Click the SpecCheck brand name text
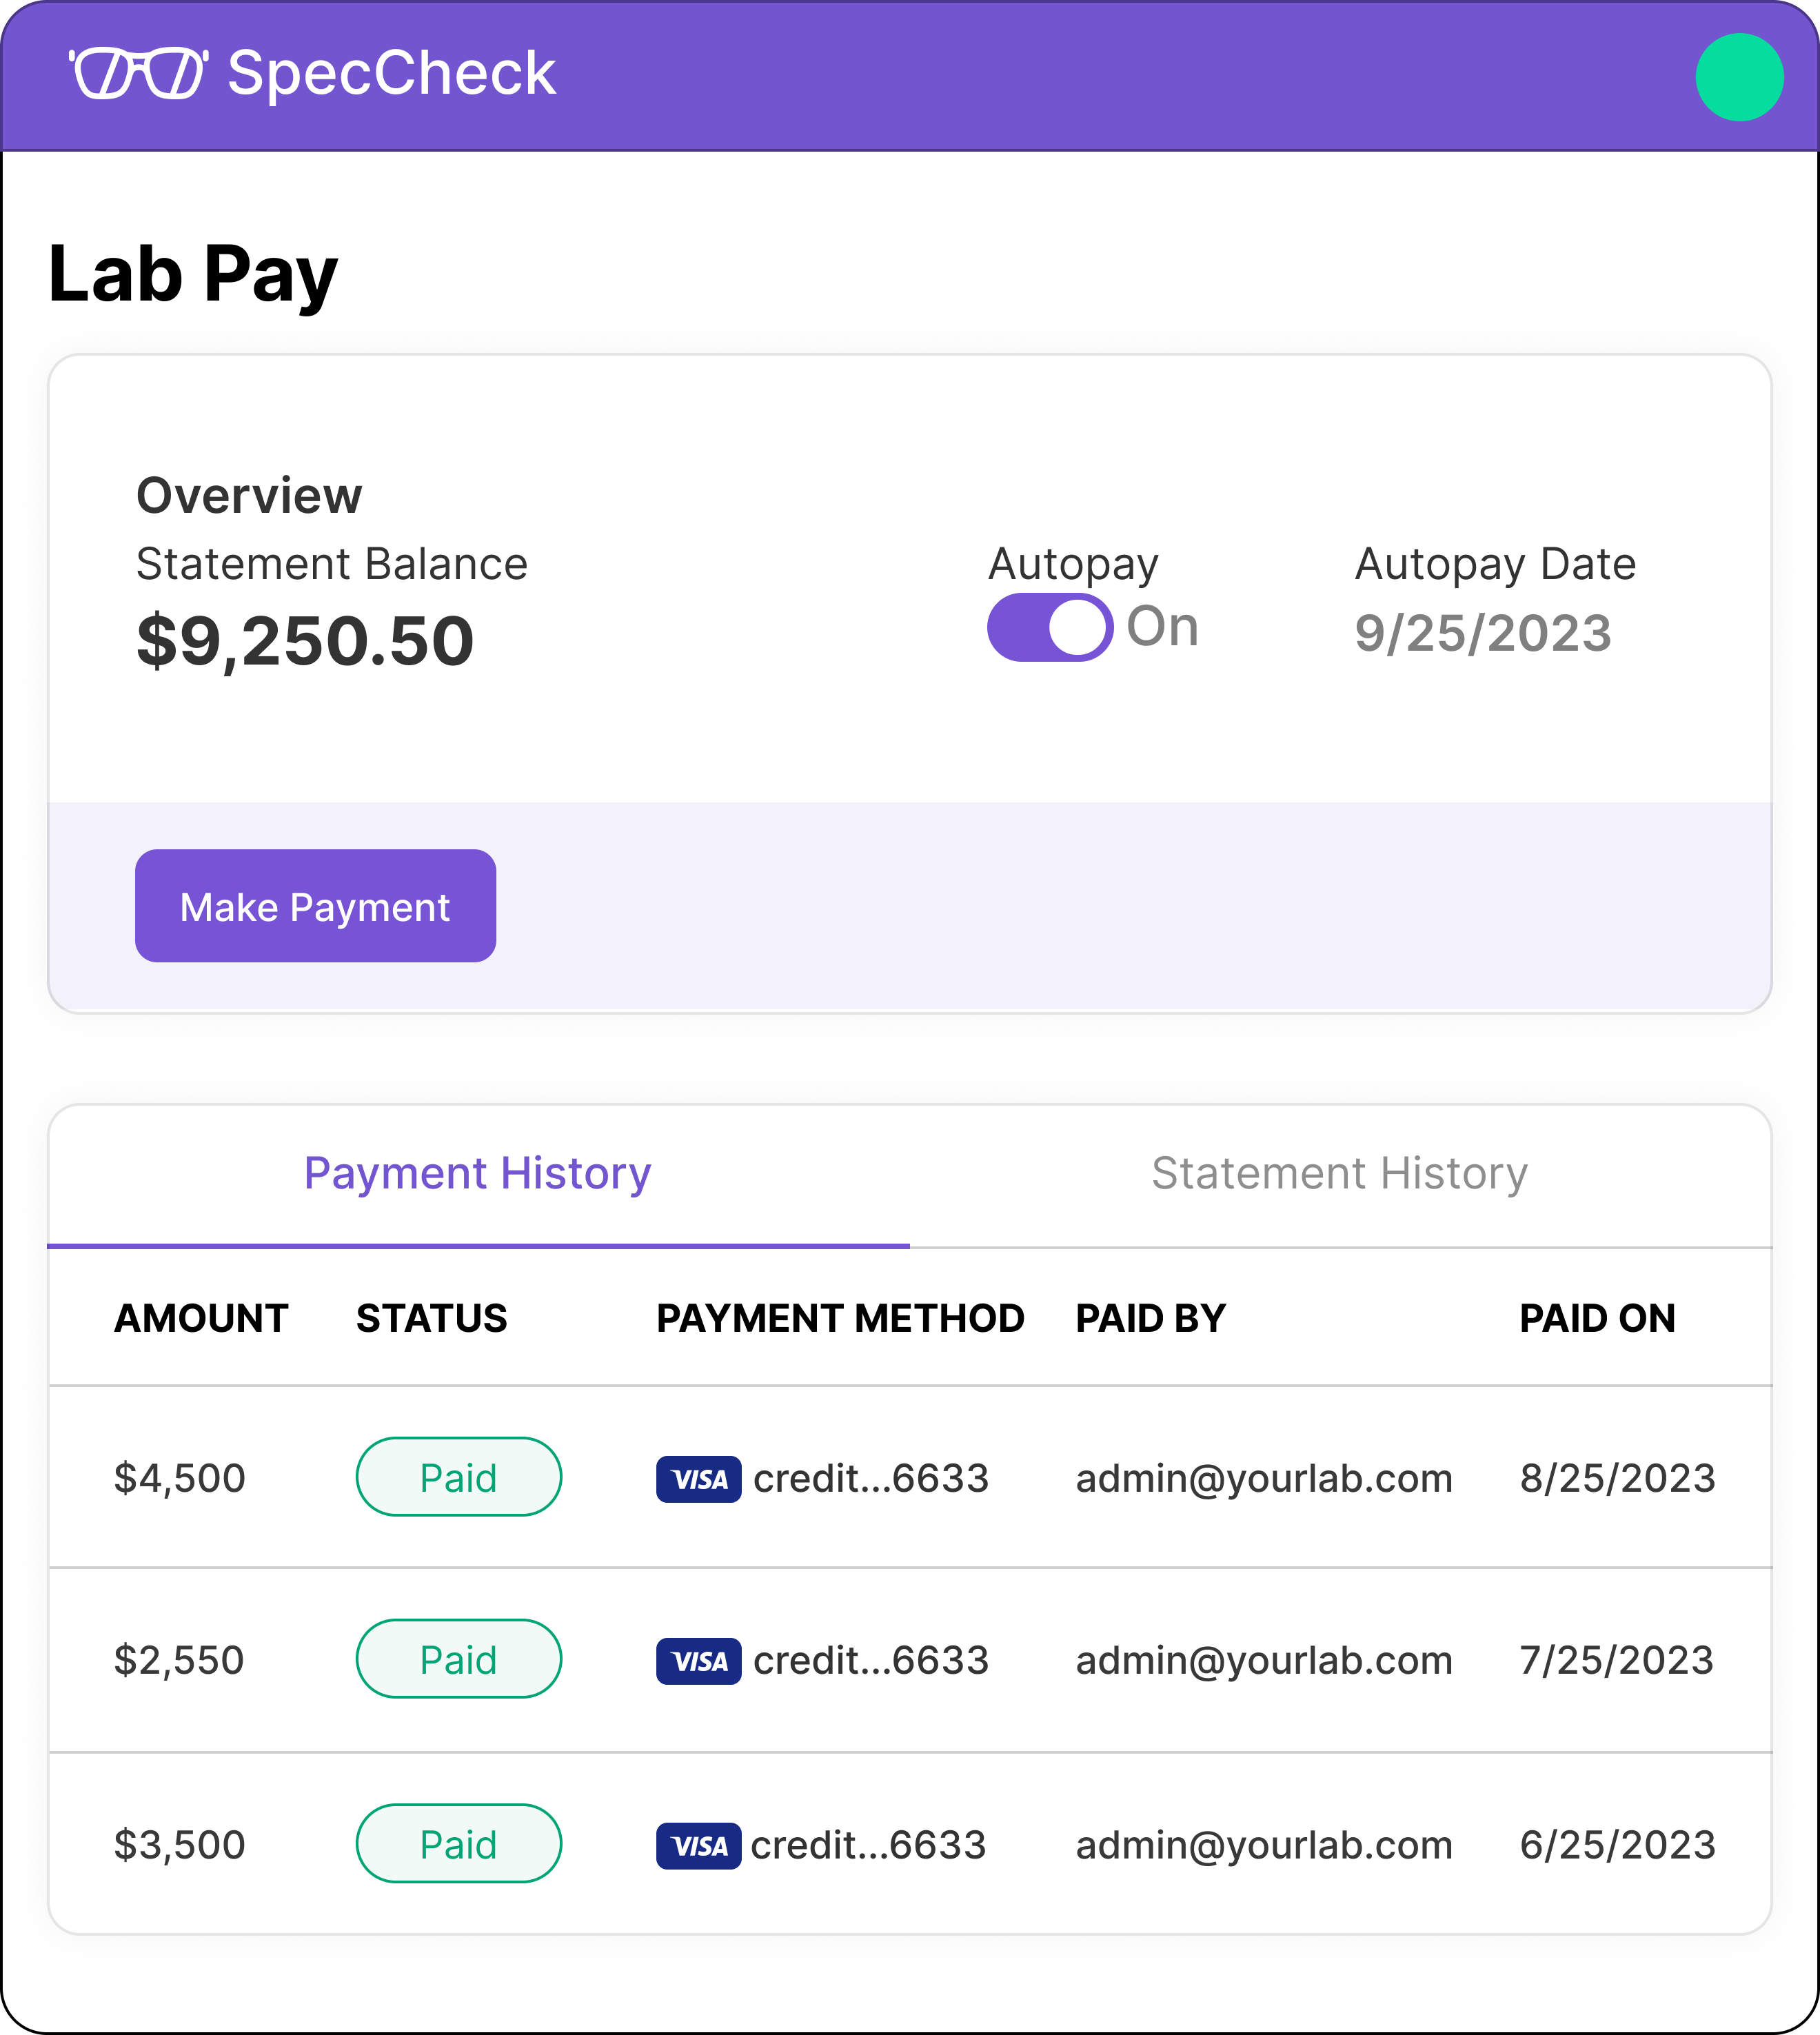1820x2035 pixels. (391, 73)
